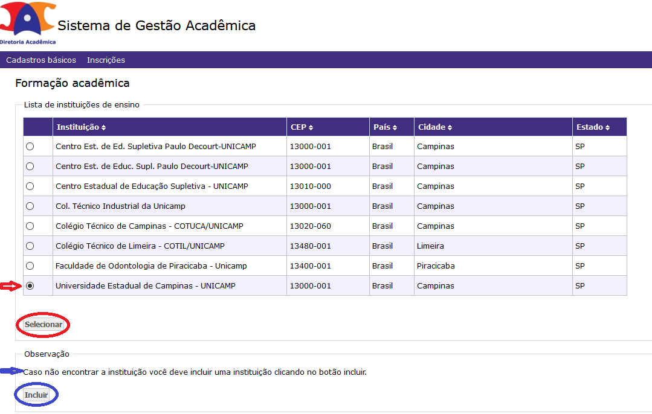
Task: Pick Col. Técnico Industrial da Unicamp radio
Action: pos(30,206)
